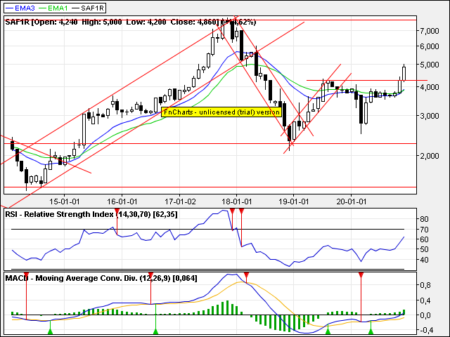Click the 19-01-01 date label
This screenshot has height=337, width=450.
[294, 201]
